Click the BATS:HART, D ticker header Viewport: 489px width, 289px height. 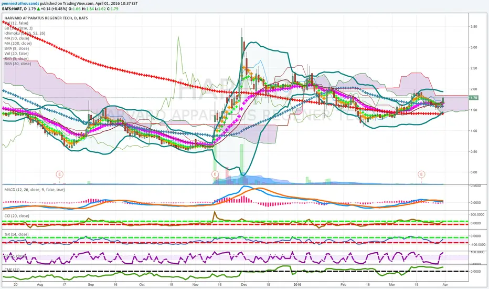(x=14, y=9)
